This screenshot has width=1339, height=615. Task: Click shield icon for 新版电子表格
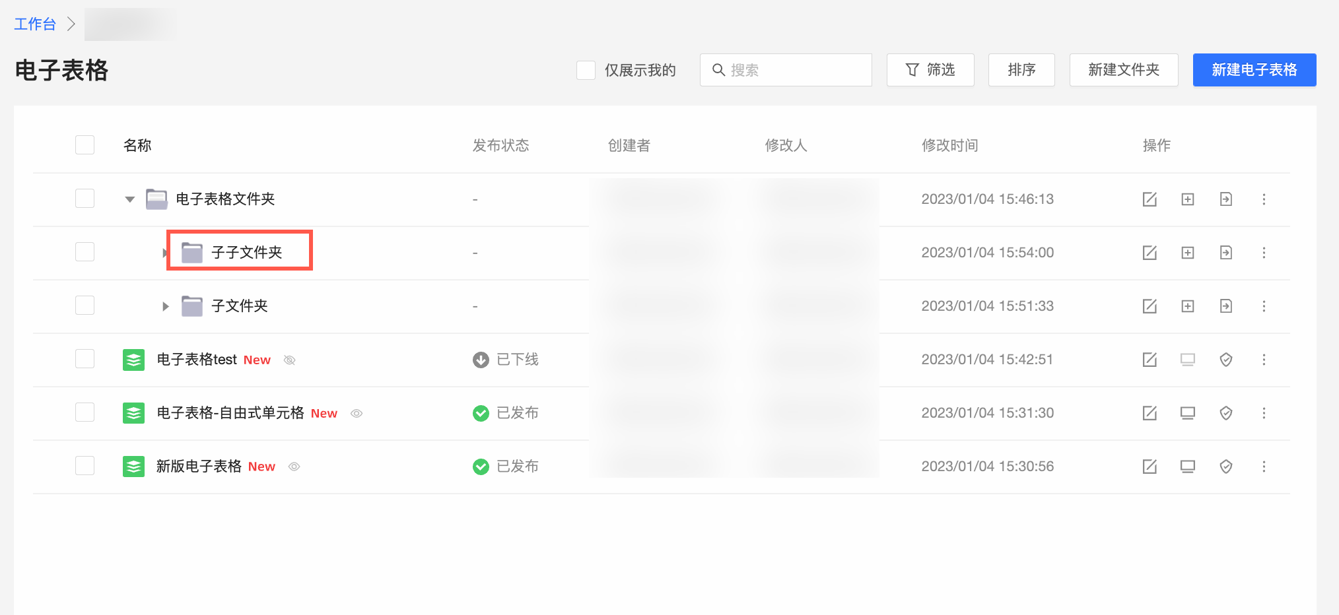coord(1226,467)
